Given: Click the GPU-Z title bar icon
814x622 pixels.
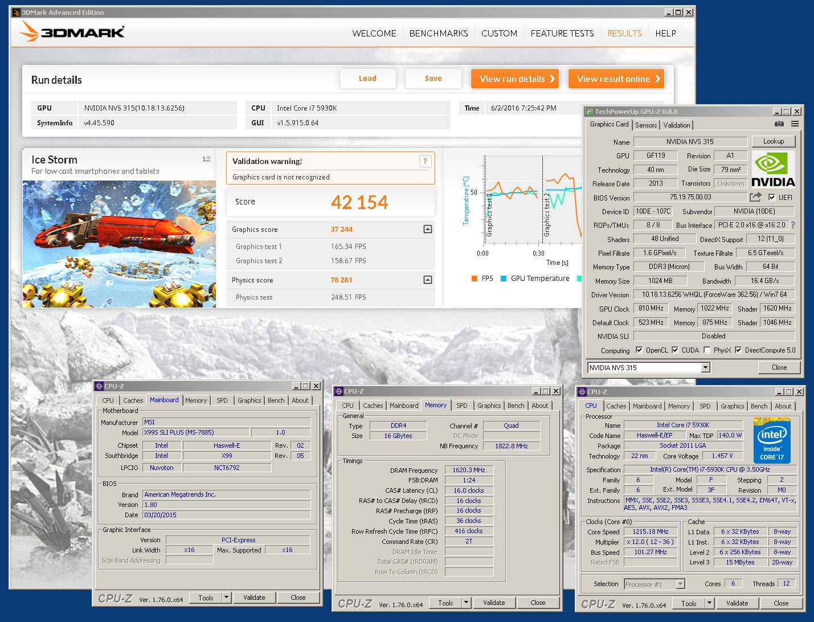Looking at the screenshot, I should point(590,112).
